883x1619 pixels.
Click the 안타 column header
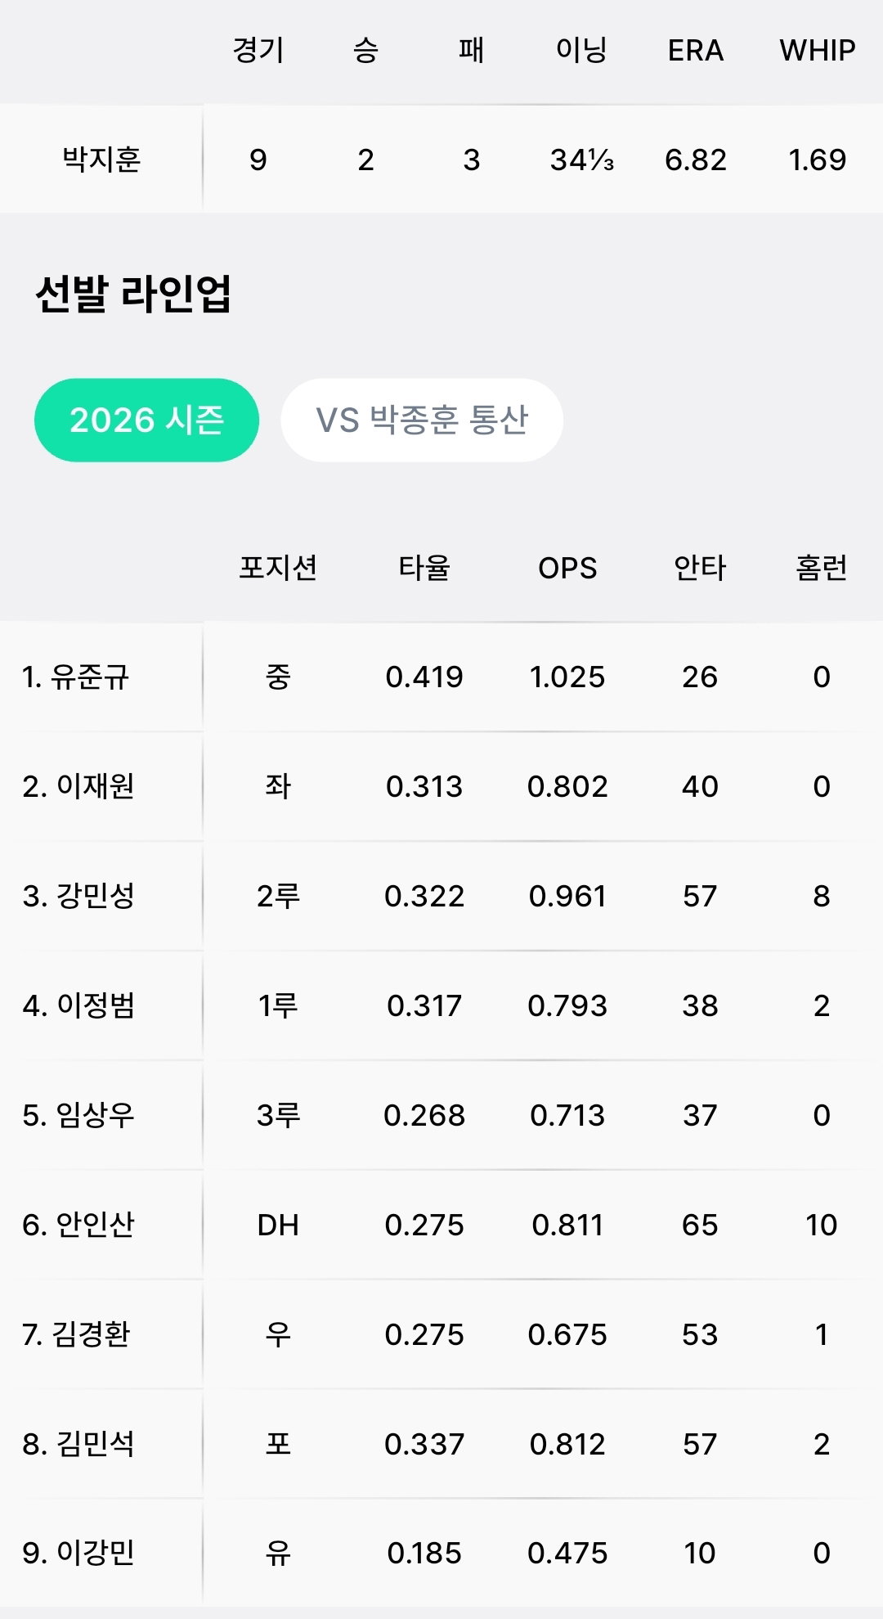(x=700, y=568)
